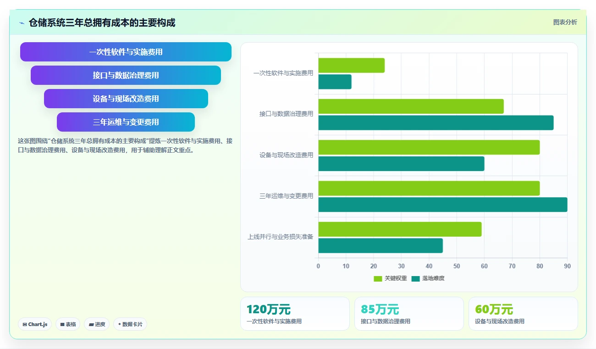Click the 落地难度 bar for 一次性软件与实施费用
The image size is (596, 349).
[x=335, y=82]
